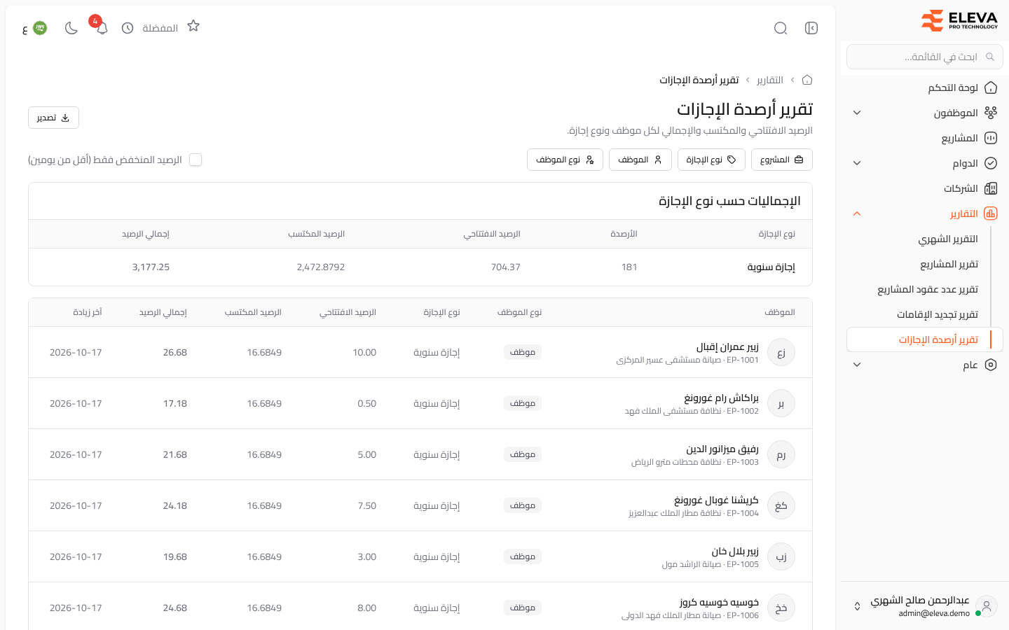Click the avatar of employee كريشنا غوبال غورونغ
1009x630 pixels.
click(x=781, y=505)
